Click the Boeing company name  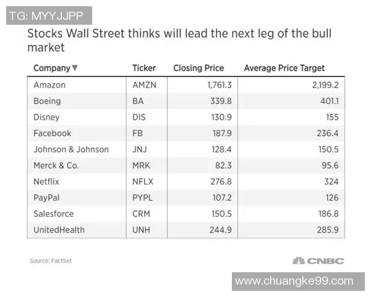[47, 101]
